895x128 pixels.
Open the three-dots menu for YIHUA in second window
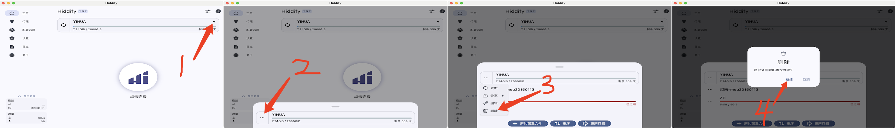pos(262,118)
